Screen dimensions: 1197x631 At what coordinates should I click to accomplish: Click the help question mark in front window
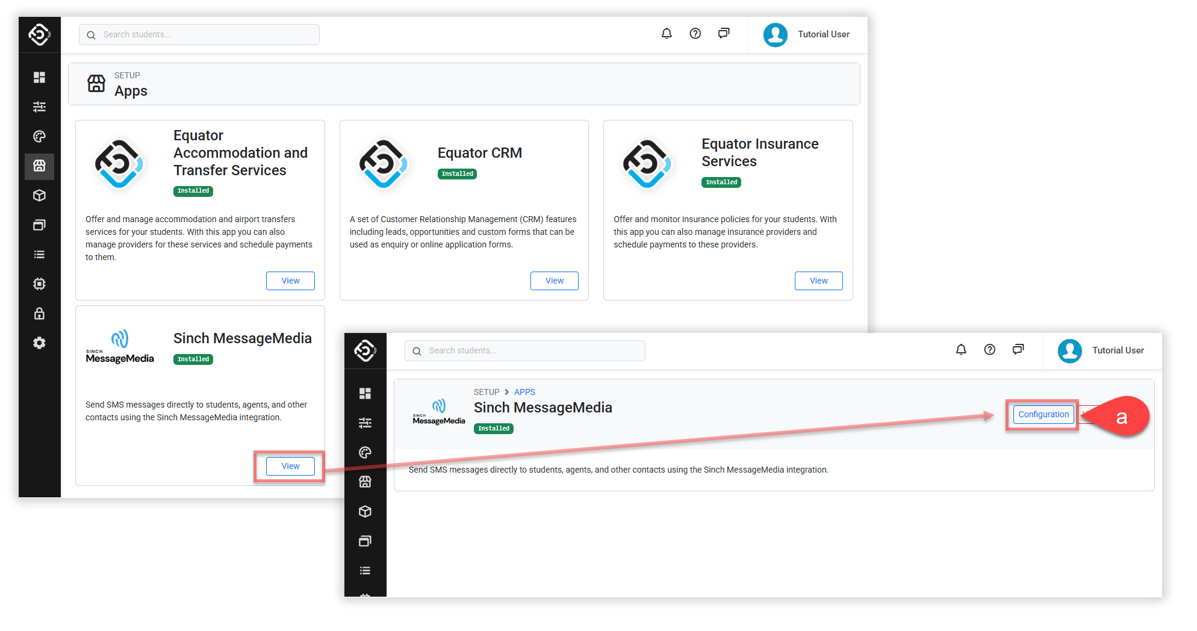pyautogui.click(x=989, y=350)
